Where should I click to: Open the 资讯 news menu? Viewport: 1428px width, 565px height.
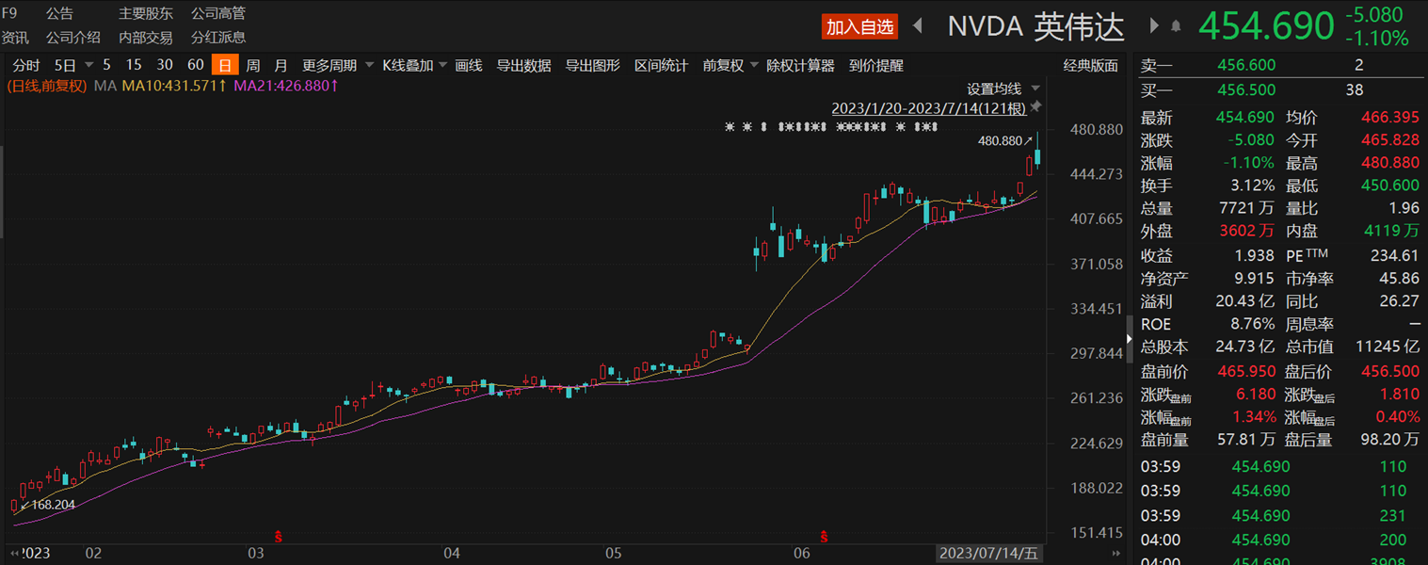pyautogui.click(x=15, y=38)
